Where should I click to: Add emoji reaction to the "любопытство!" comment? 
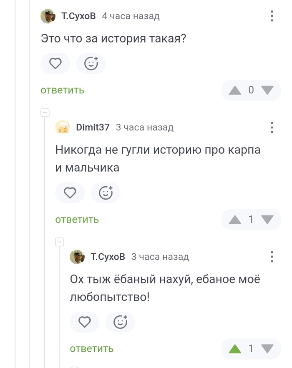[x=120, y=322]
